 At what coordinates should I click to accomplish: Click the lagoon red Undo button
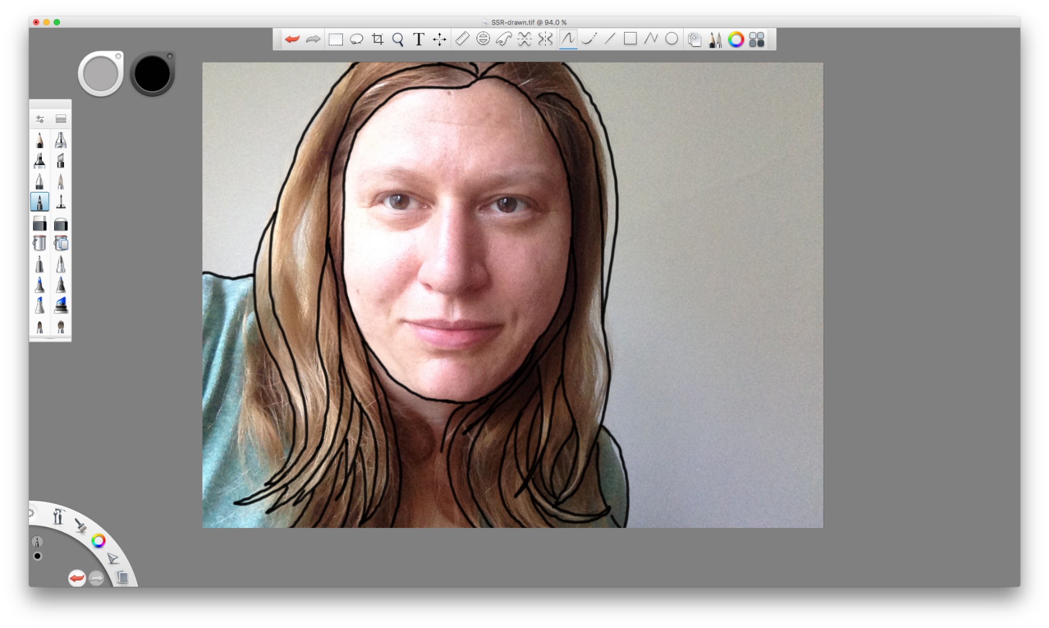pos(77,578)
